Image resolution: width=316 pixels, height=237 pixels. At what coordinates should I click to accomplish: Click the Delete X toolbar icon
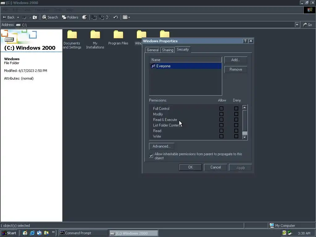click(108, 17)
